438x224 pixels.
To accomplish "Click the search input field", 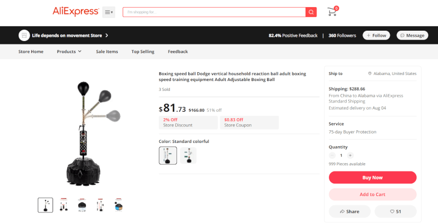I will click(214, 12).
